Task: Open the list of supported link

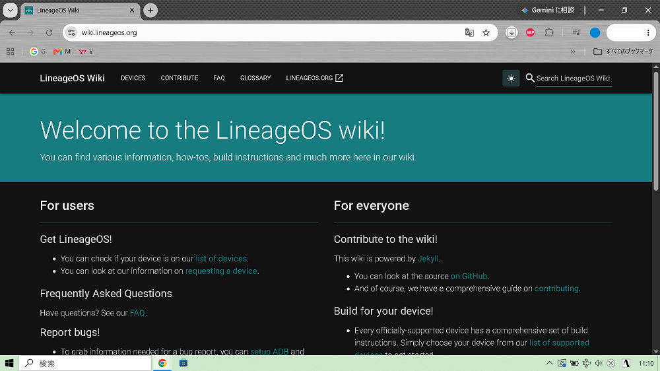Action: pos(559,343)
